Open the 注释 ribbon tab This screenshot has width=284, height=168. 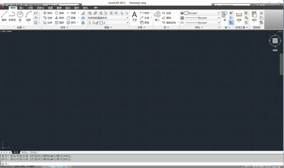30,8
